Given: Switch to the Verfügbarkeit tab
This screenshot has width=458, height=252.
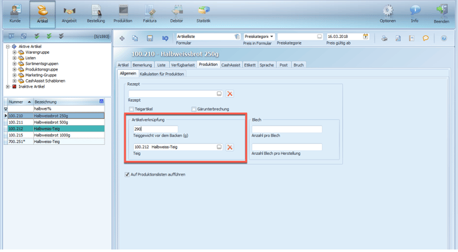Looking at the screenshot, I should (183, 65).
